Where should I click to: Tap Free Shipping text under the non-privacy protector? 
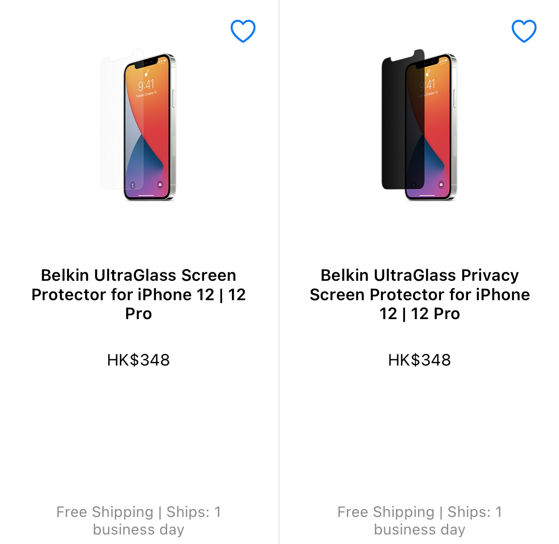(138, 521)
